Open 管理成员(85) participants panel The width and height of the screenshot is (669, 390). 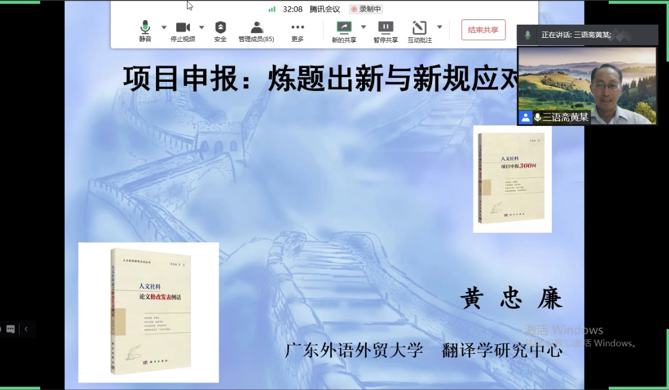click(x=256, y=31)
